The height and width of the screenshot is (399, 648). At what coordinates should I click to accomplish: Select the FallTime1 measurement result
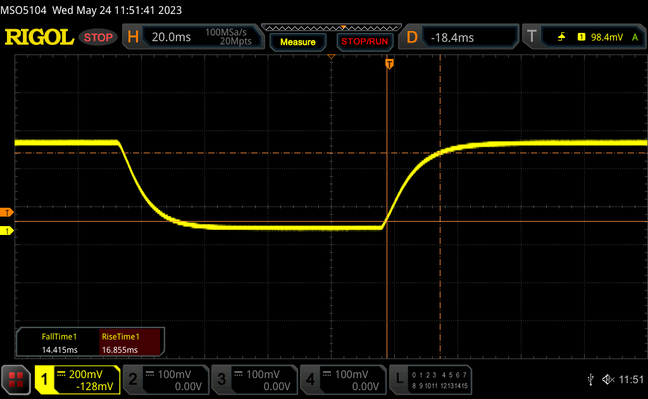[x=59, y=343]
